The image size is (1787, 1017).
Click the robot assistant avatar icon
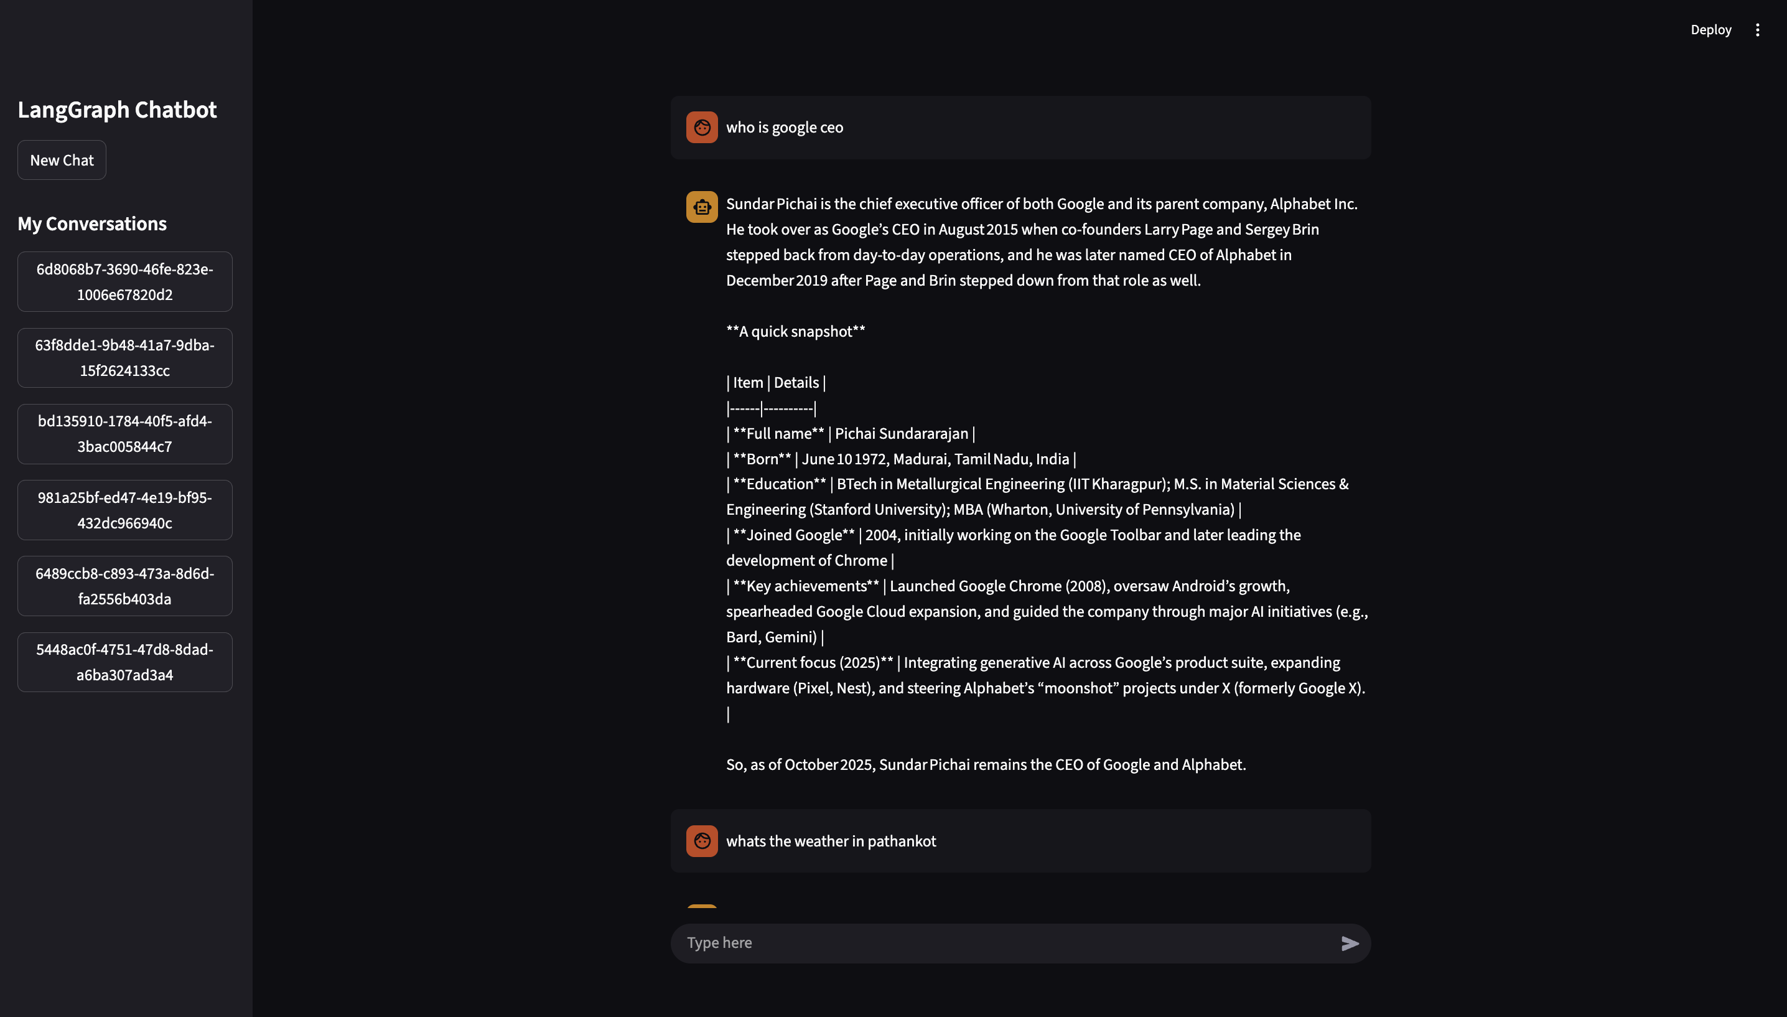click(701, 207)
